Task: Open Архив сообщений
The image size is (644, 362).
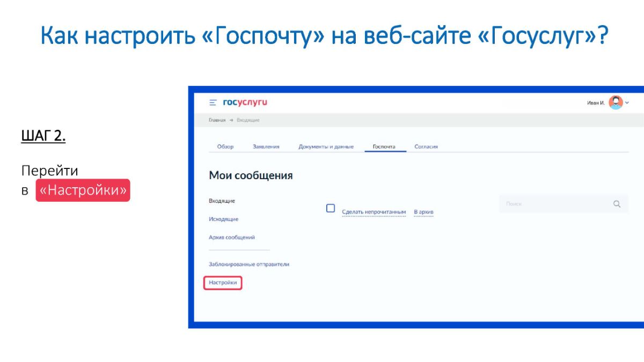Action: pyautogui.click(x=232, y=238)
